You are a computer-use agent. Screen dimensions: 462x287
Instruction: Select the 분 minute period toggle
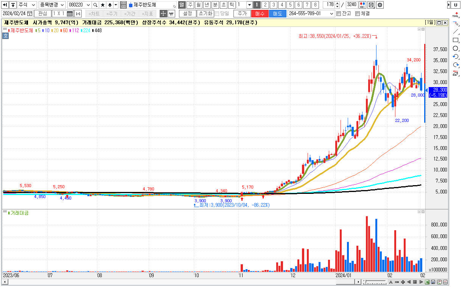click(215, 5)
